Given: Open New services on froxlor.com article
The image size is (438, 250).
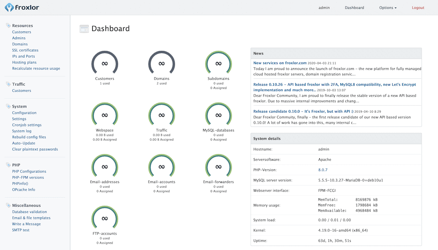Looking at the screenshot, I should tap(279, 63).
